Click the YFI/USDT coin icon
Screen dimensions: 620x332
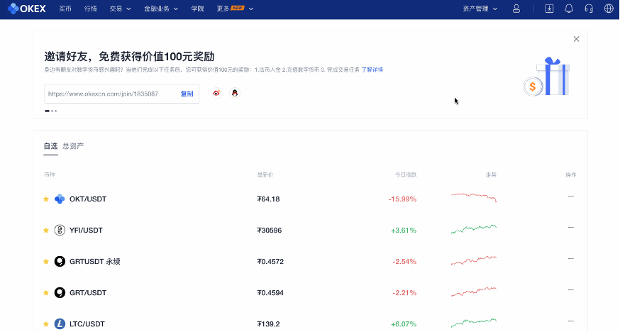tap(60, 230)
